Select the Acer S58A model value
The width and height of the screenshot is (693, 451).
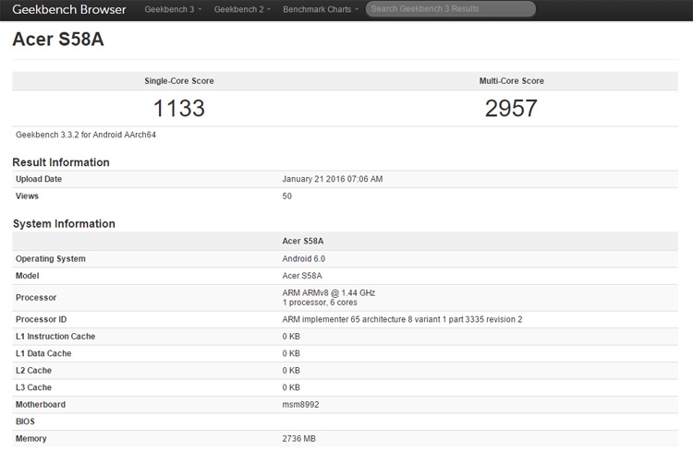pos(302,276)
